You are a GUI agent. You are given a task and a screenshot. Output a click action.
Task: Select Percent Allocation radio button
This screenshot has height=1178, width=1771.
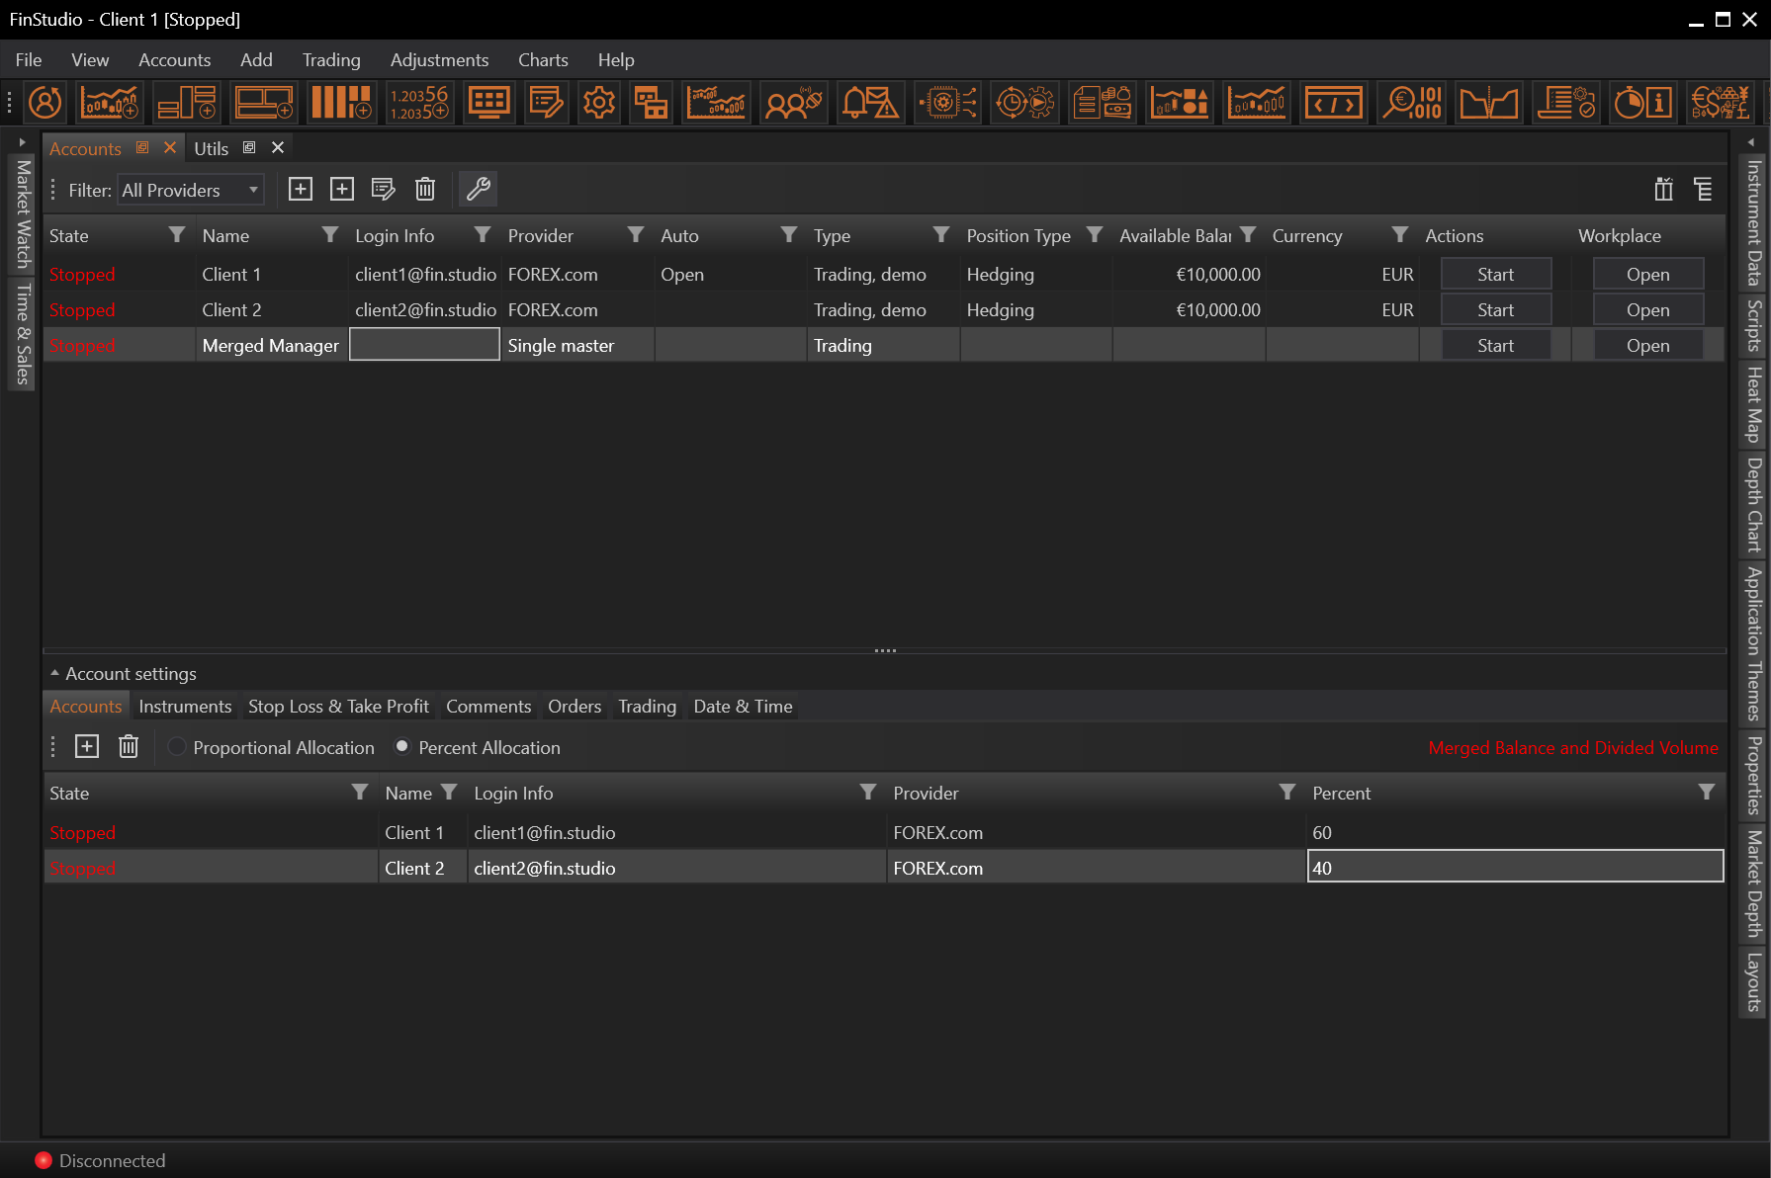click(402, 747)
